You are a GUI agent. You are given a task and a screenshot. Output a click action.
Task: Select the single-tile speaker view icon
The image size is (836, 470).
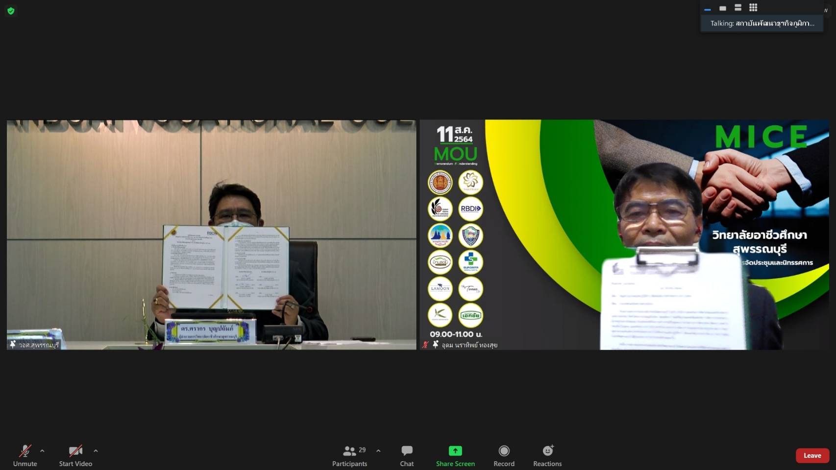(x=722, y=8)
